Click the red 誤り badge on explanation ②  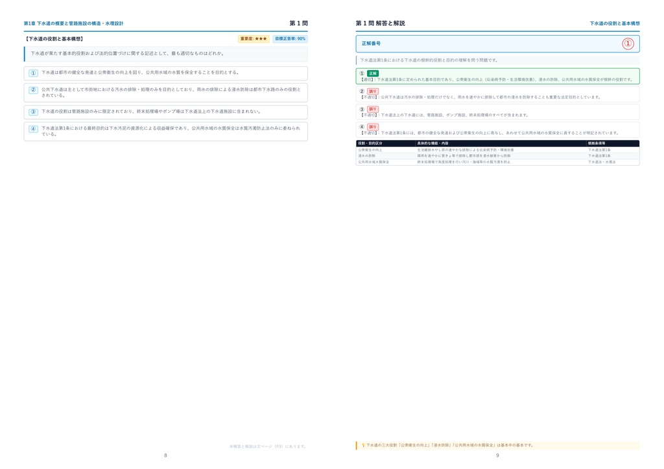(x=373, y=91)
